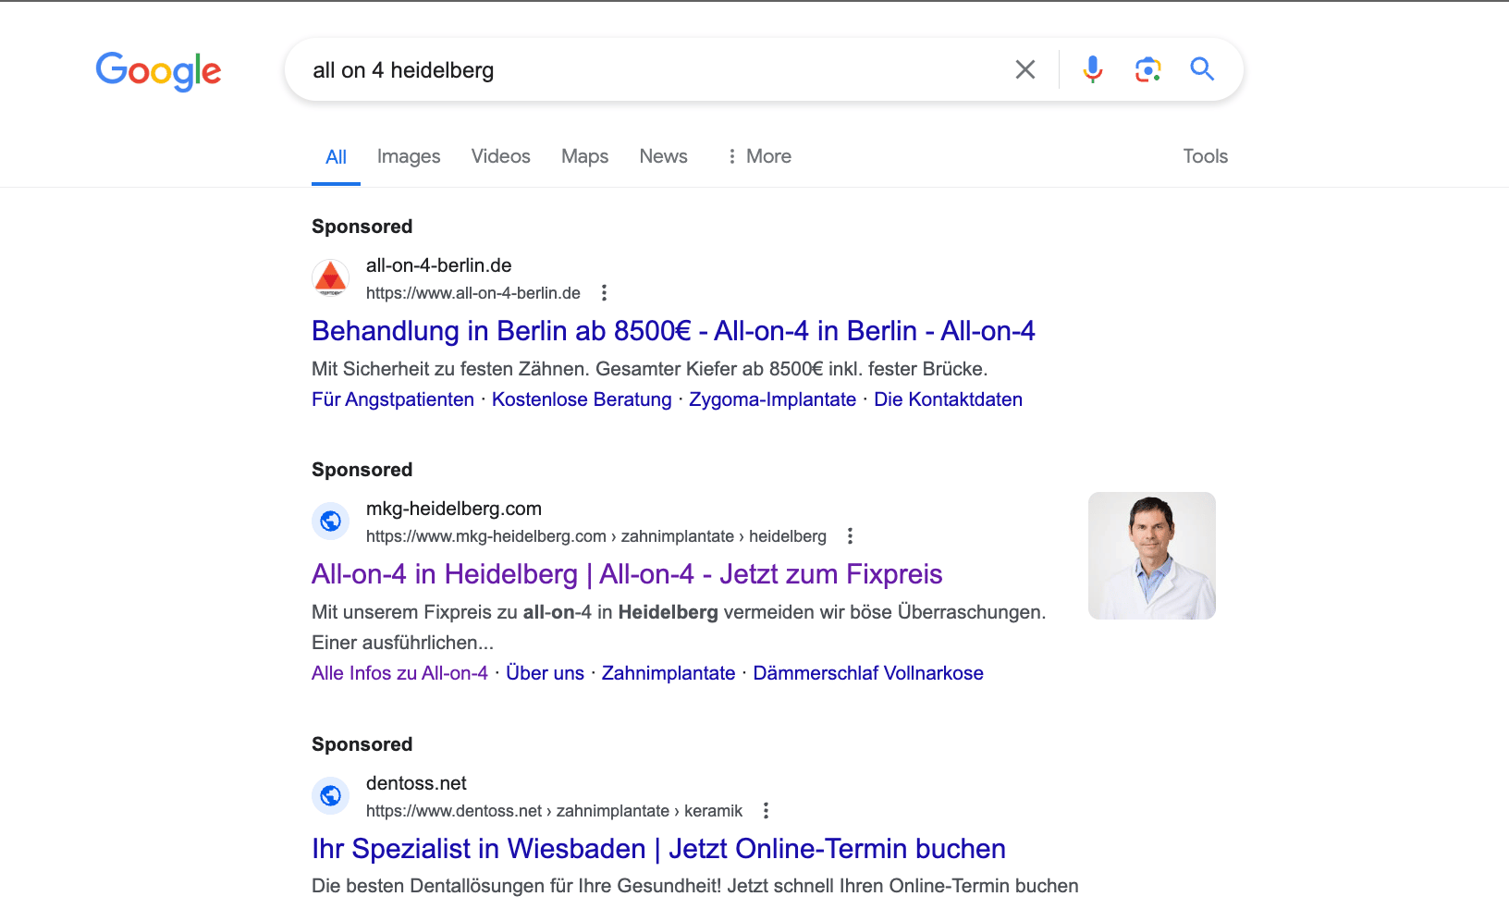This screenshot has width=1509, height=921.
Task: Clear the search query with the X icon
Action: pyautogui.click(x=1025, y=69)
